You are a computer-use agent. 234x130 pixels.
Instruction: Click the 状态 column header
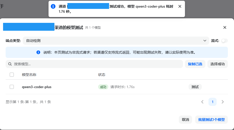coord(102,75)
